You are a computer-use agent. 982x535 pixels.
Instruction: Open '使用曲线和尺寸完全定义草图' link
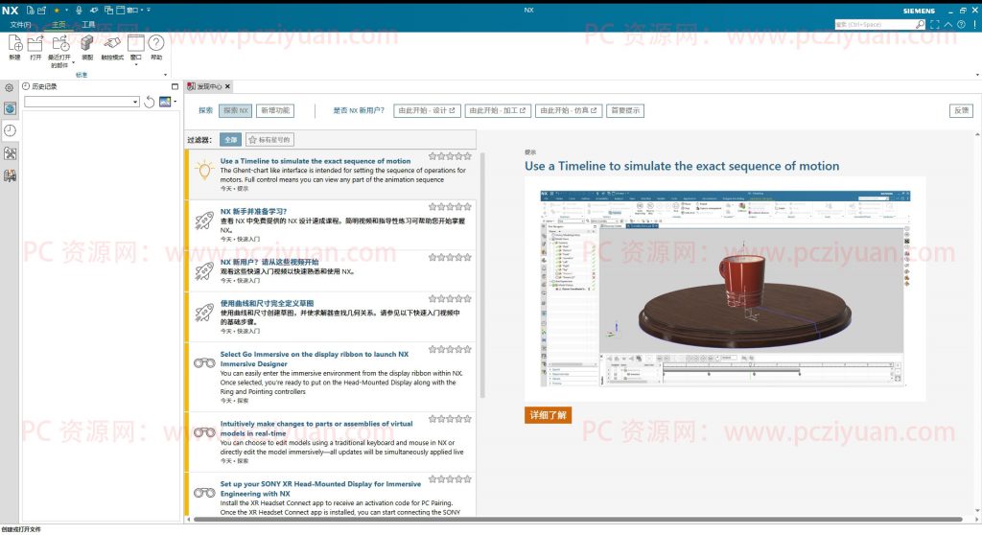click(x=267, y=303)
